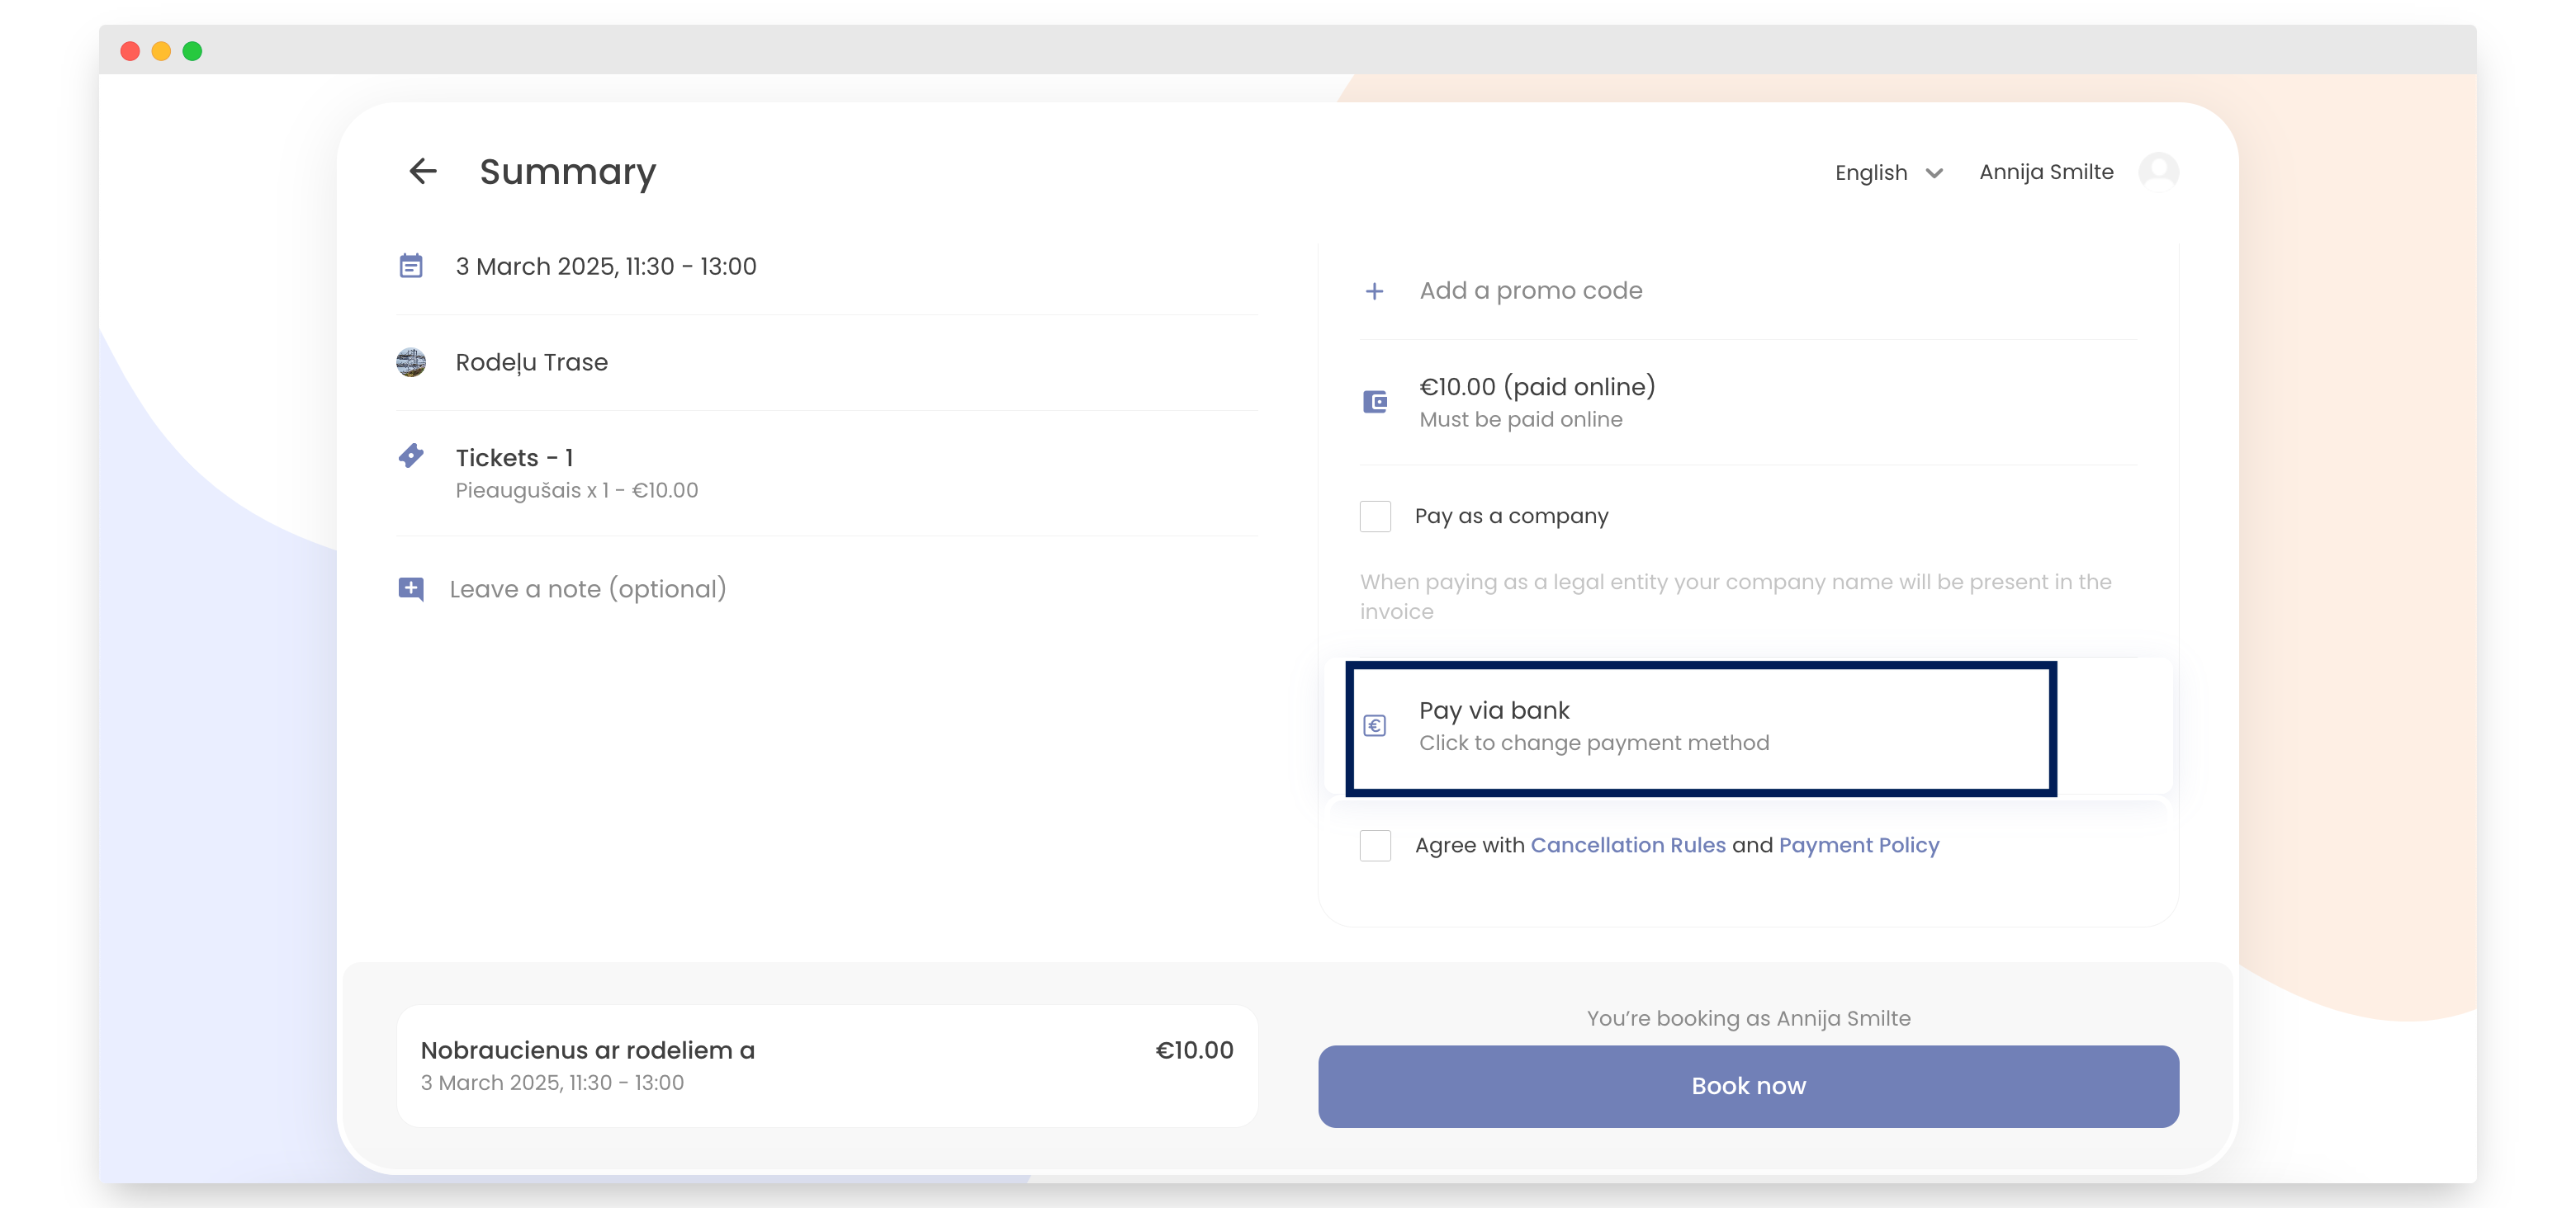Select the Nobraucienus ar rodeliem summary card

(x=827, y=1065)
